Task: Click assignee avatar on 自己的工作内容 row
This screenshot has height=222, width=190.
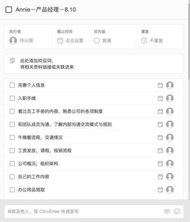Action: [x=170, y=176]
